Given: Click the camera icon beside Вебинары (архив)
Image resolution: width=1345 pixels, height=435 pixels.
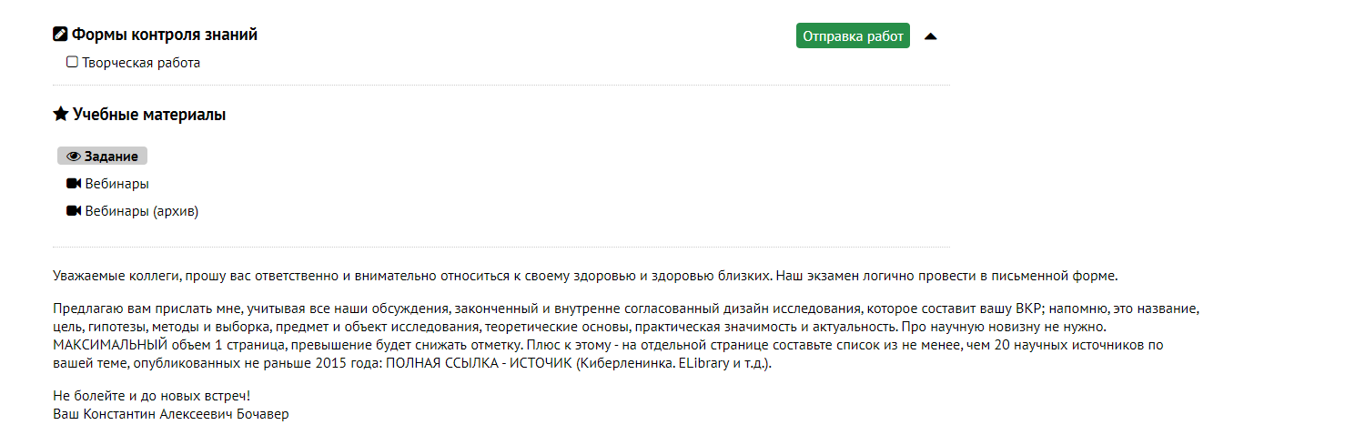Looking at the screenshot, I should [74, 211].
